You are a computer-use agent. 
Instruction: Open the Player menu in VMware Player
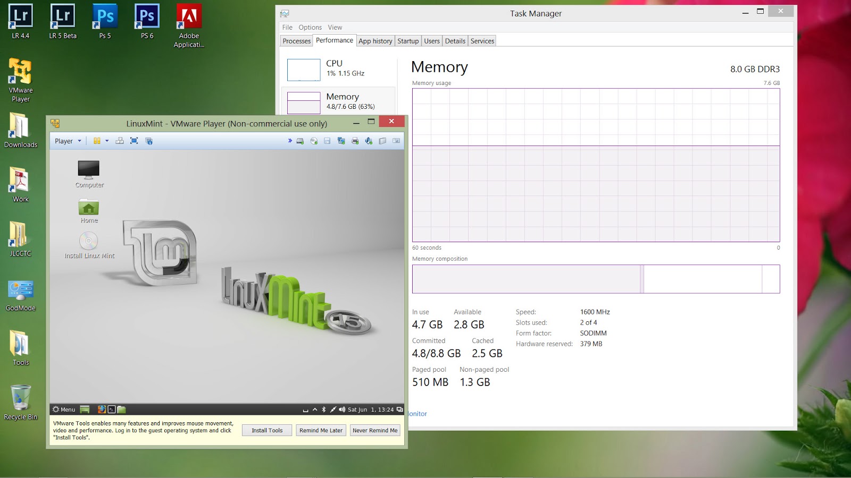pyautogui.click(x=68, y=141)
